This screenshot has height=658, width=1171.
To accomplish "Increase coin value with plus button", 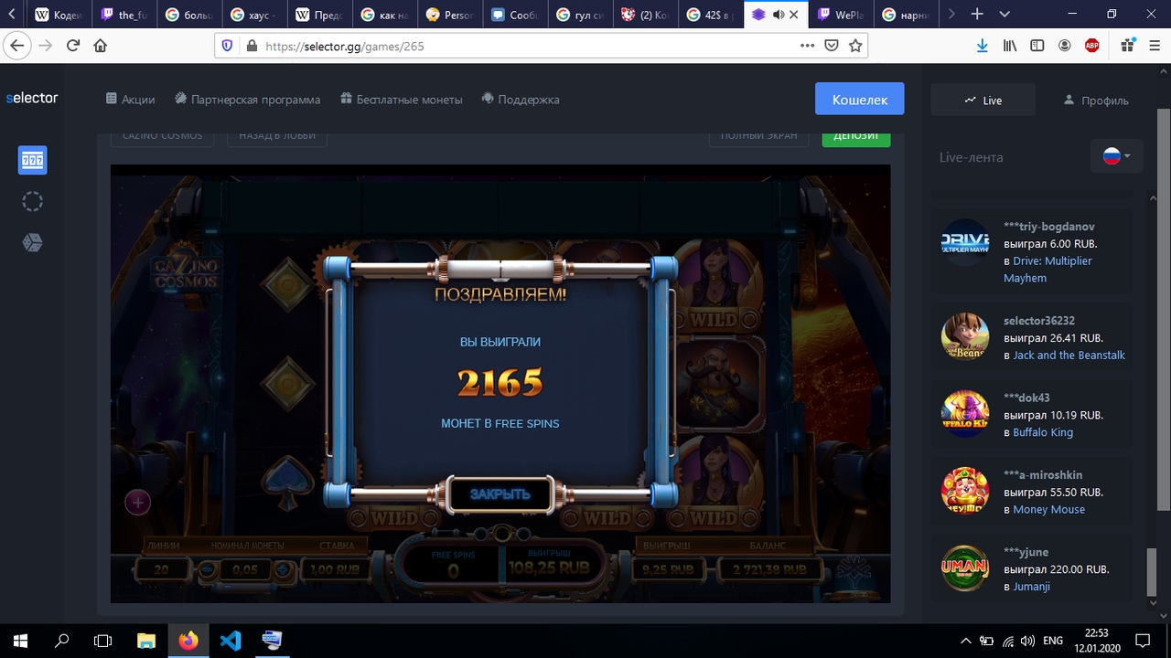I will [283, 569].
